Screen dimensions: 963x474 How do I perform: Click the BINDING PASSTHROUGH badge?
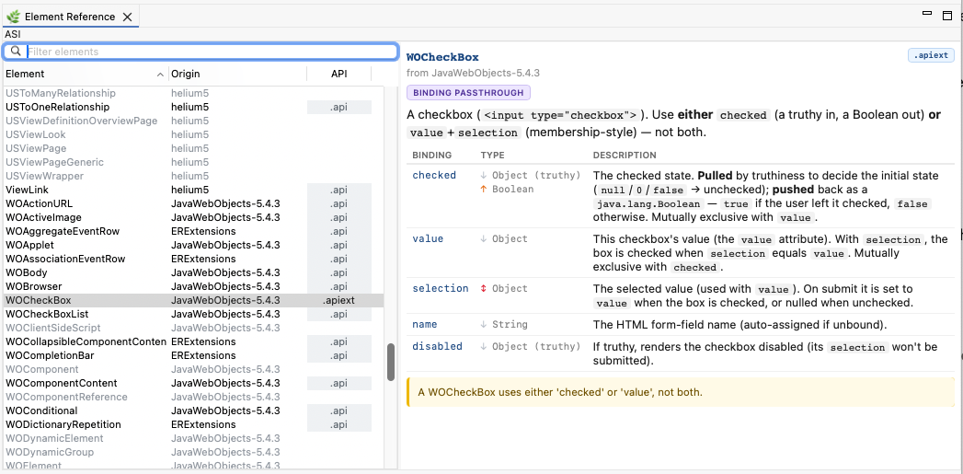468,93
